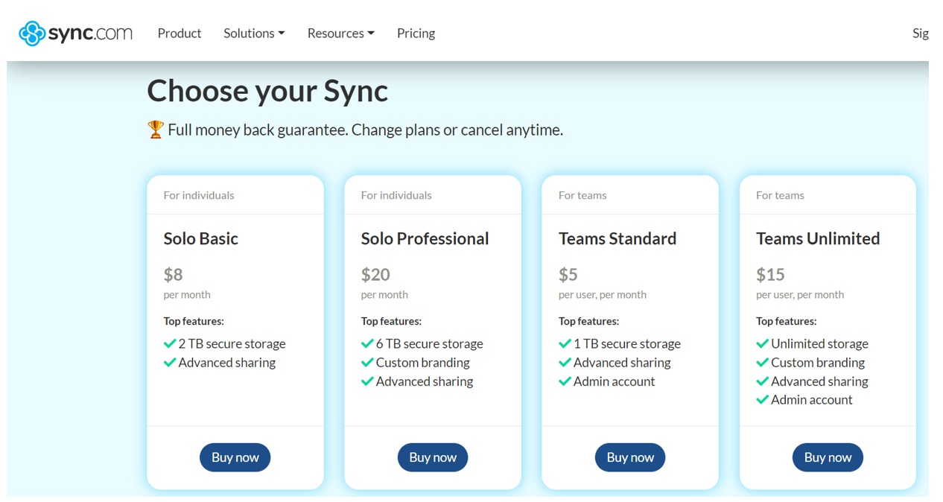Click the $20 price
The image size is (943, 502).
coord(375,275)
